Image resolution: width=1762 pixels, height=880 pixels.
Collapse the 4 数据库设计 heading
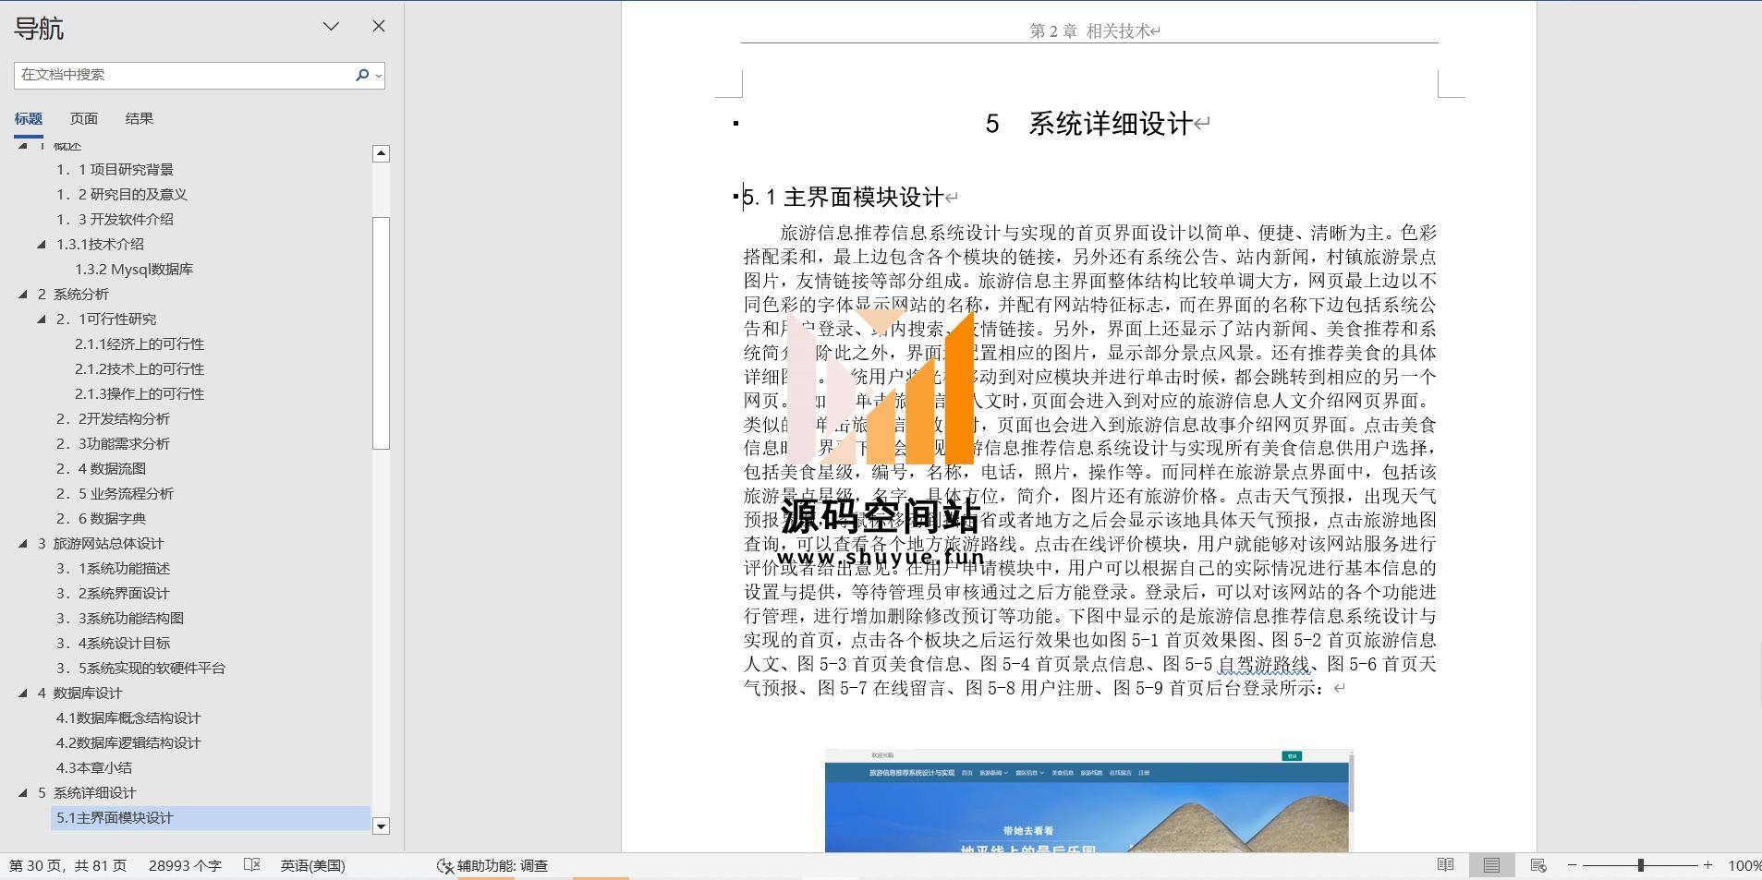23,693
